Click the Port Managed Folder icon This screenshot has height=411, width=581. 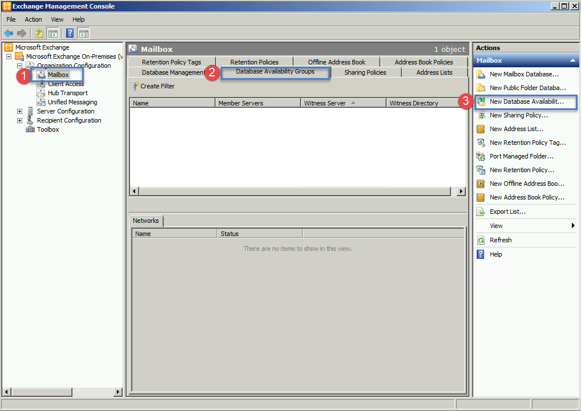[481, 156]
